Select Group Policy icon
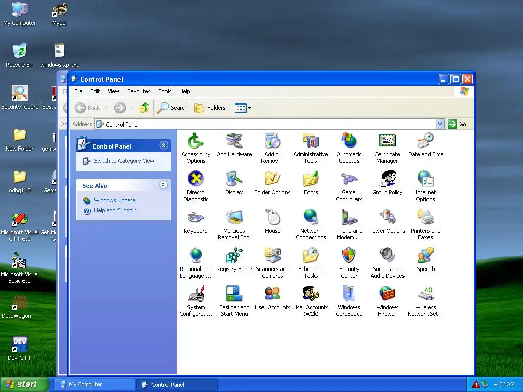 pyautogui.click(x=387, y=179)
